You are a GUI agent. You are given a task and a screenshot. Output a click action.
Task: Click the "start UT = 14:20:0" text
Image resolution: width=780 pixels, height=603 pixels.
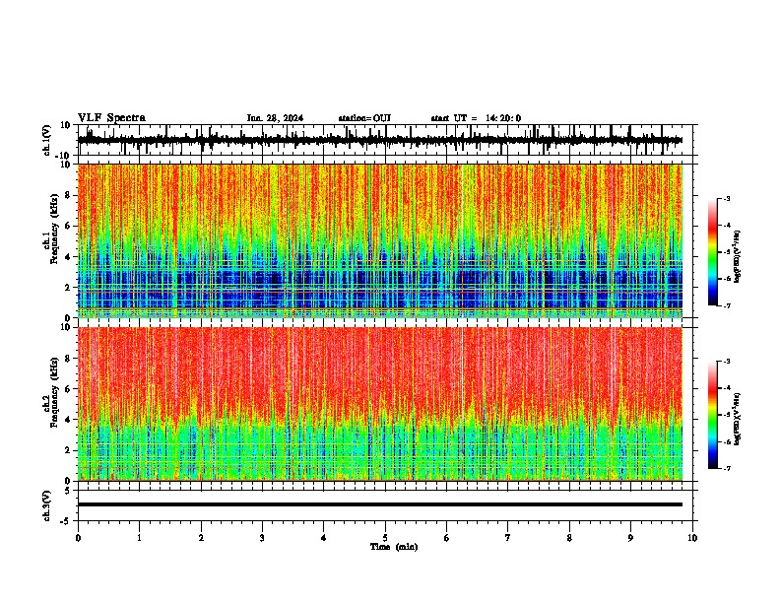pyautogui.click(x=476, y=118)
